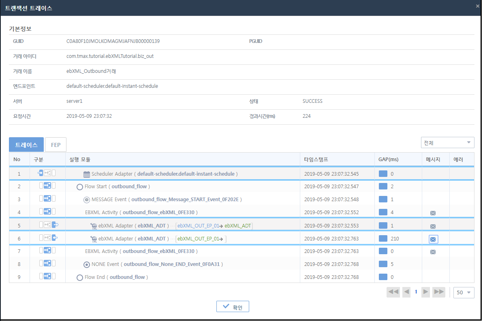The image size is (483, 321).
Task: Close the 트랜잭션 트레이스 dialog
Action: tap(478, 6)
